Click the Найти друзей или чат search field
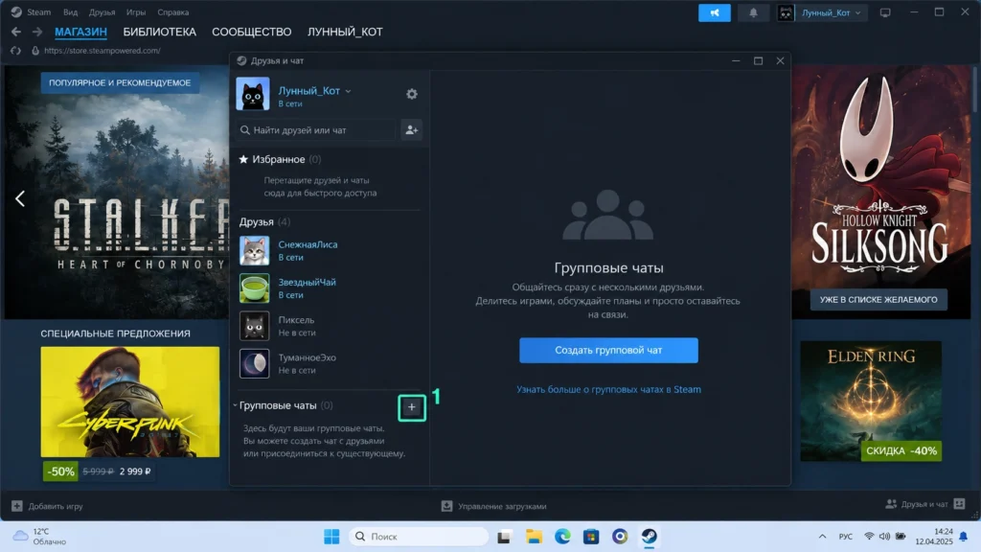Viewport: 981px width, 552px height. (x=317, y=130)
